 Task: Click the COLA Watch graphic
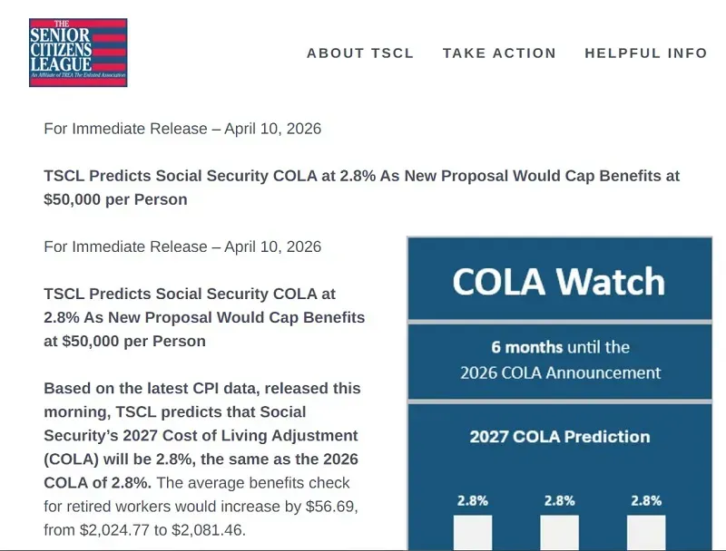(x=559, y=390)
